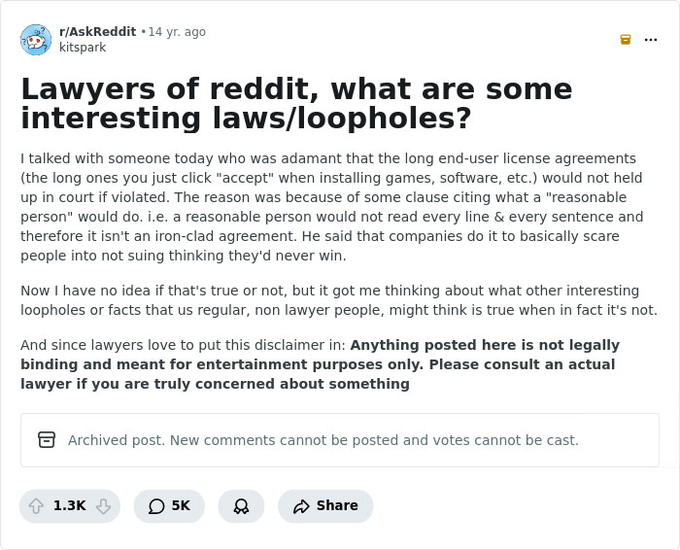The height and width of the screenshot is (550, 680).
Task: Click the bold legal disclaimer text
Action: 321,364
